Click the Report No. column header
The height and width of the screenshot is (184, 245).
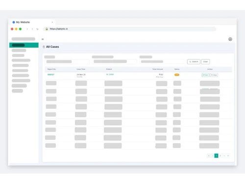tap(51, 69)
